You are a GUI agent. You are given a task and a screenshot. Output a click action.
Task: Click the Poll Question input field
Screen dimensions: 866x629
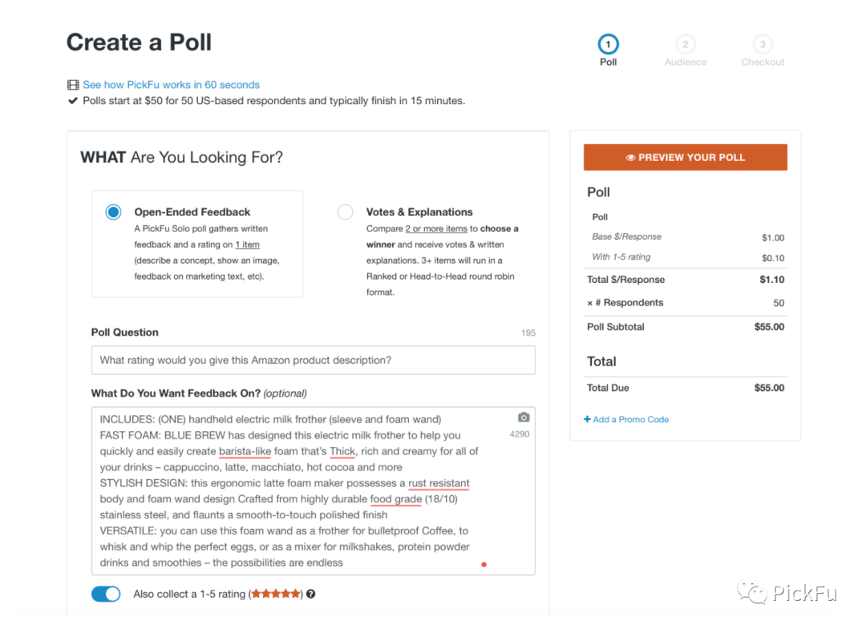(313, 361)
